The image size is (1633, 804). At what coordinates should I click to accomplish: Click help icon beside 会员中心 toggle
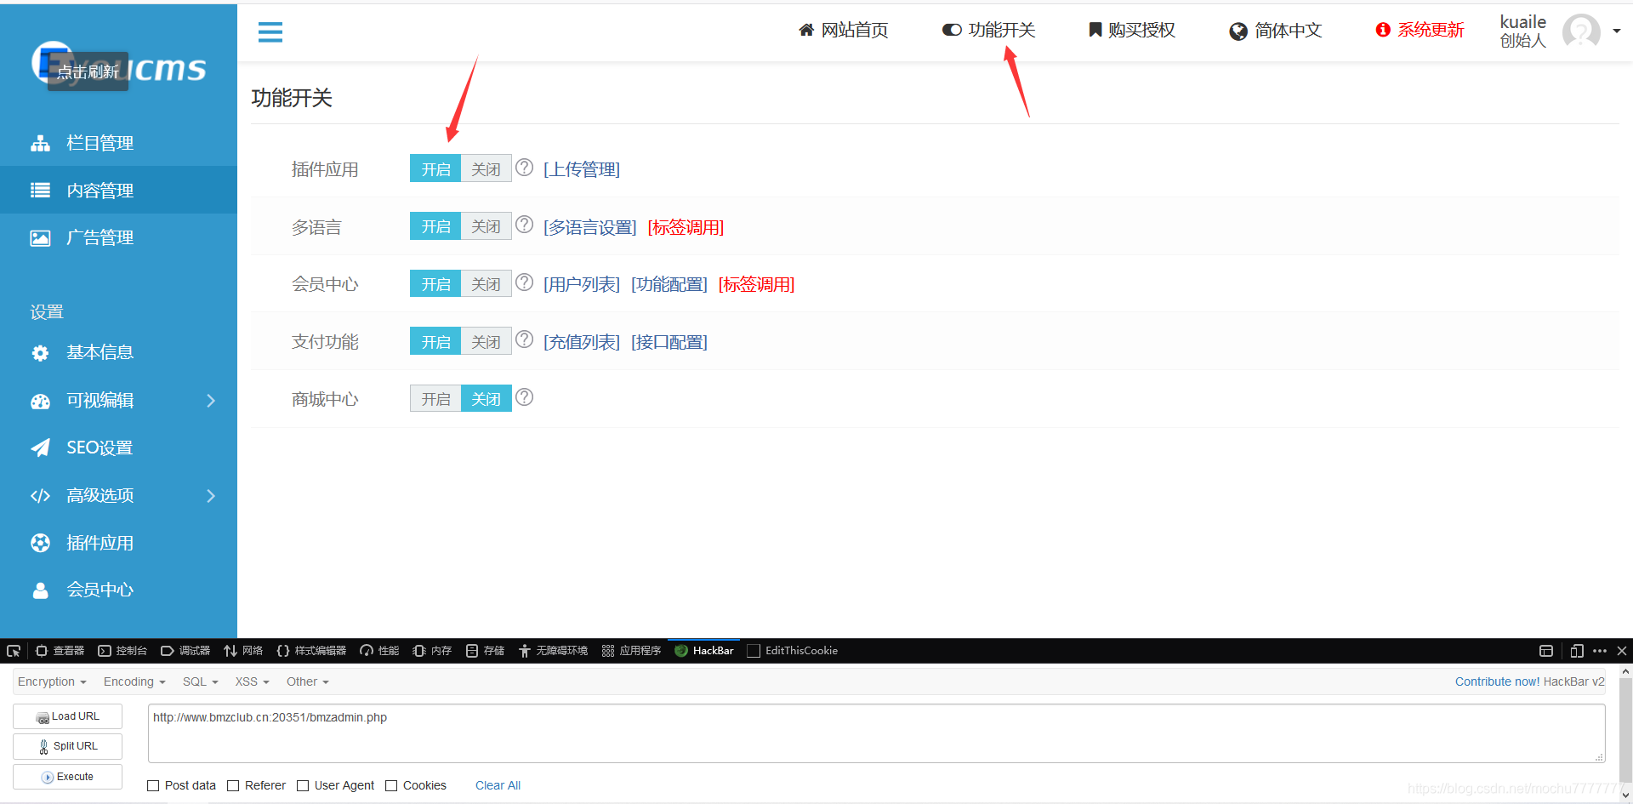coord(525,282)
